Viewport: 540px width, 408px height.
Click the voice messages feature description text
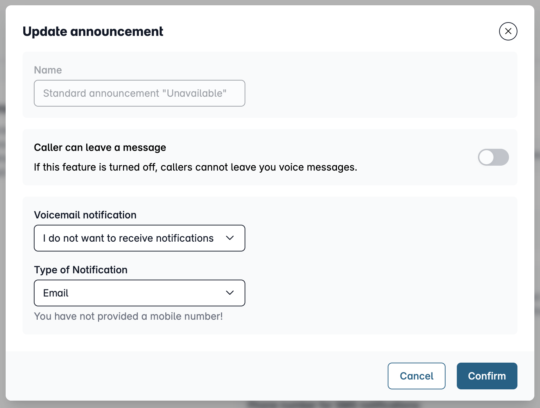coord(196,167)
